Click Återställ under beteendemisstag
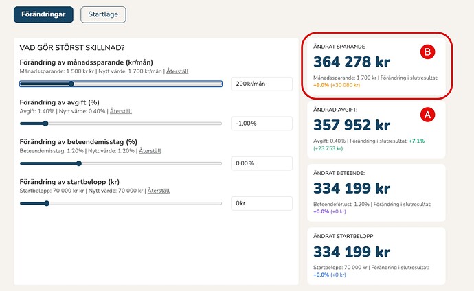The width and height of the screenshot is (474, 291). coord(150,151)
